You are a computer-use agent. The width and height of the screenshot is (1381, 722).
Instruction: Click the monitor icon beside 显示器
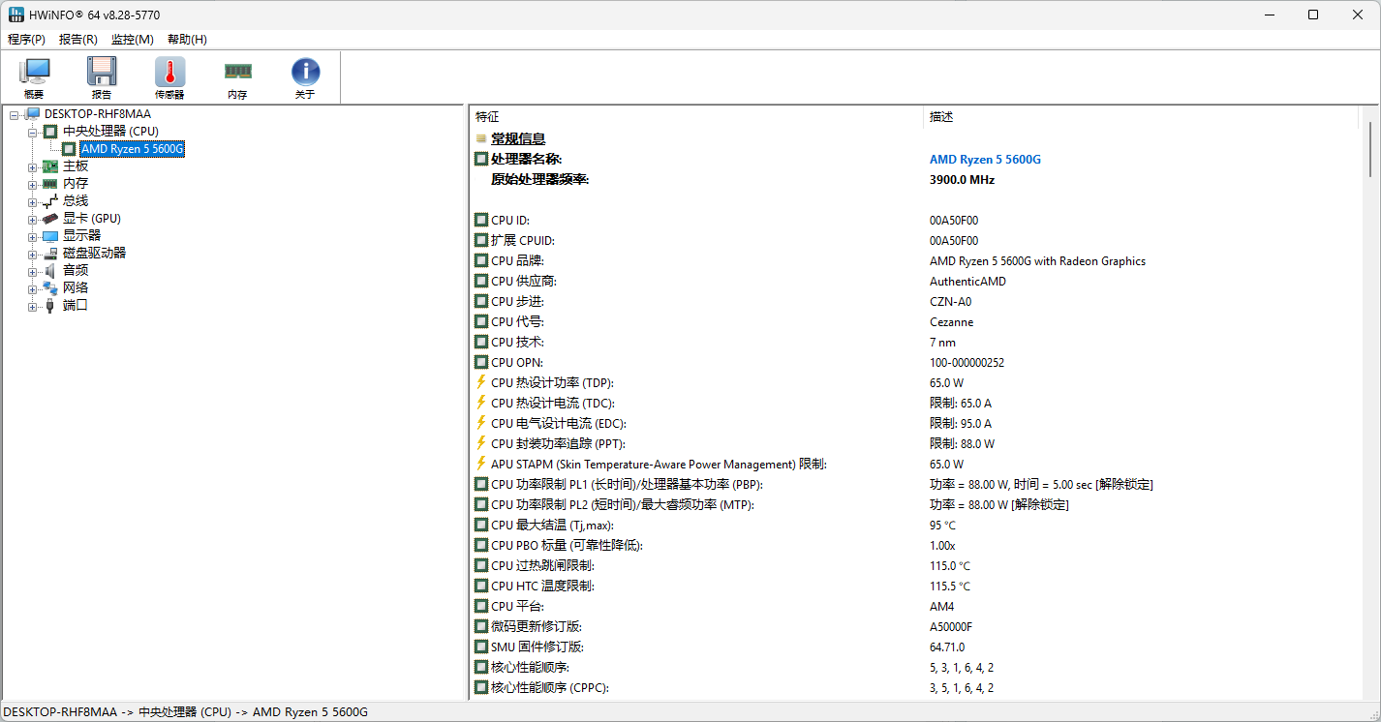pos(50,235)
